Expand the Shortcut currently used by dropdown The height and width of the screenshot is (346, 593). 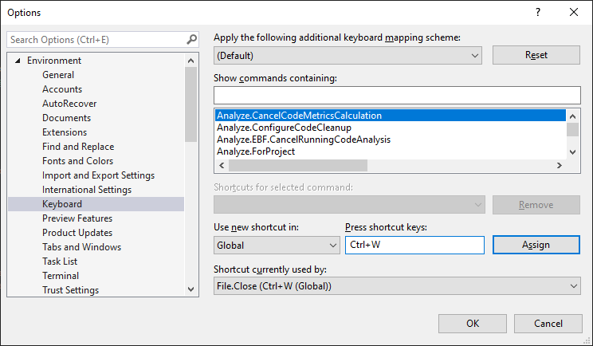point(397,286)
